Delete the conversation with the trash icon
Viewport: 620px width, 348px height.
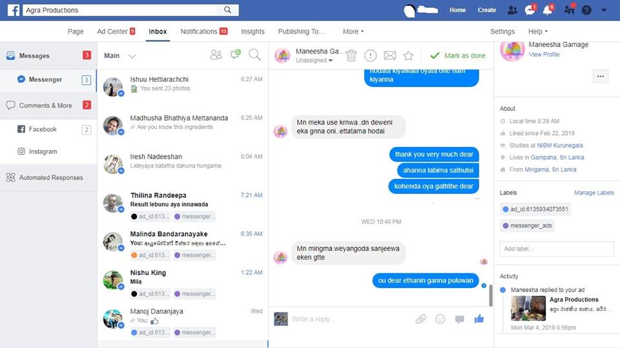click(351, 55)
